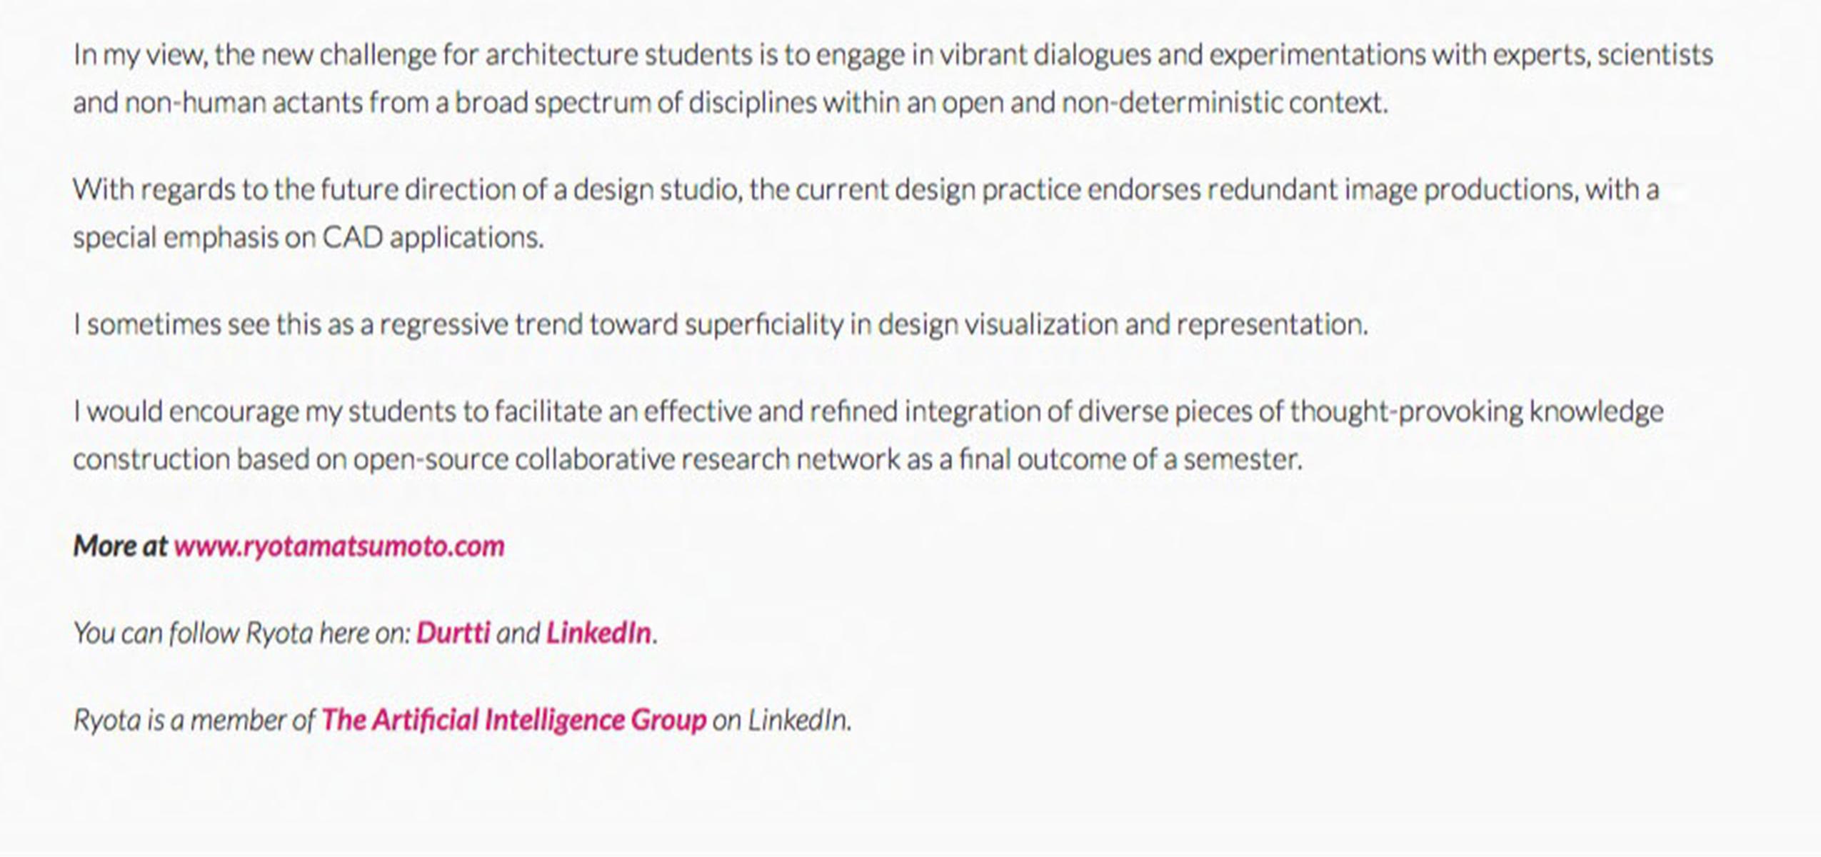
Task: Click the trailing 'on LinkedIn.' italic text
Action: tap(781, 720)
